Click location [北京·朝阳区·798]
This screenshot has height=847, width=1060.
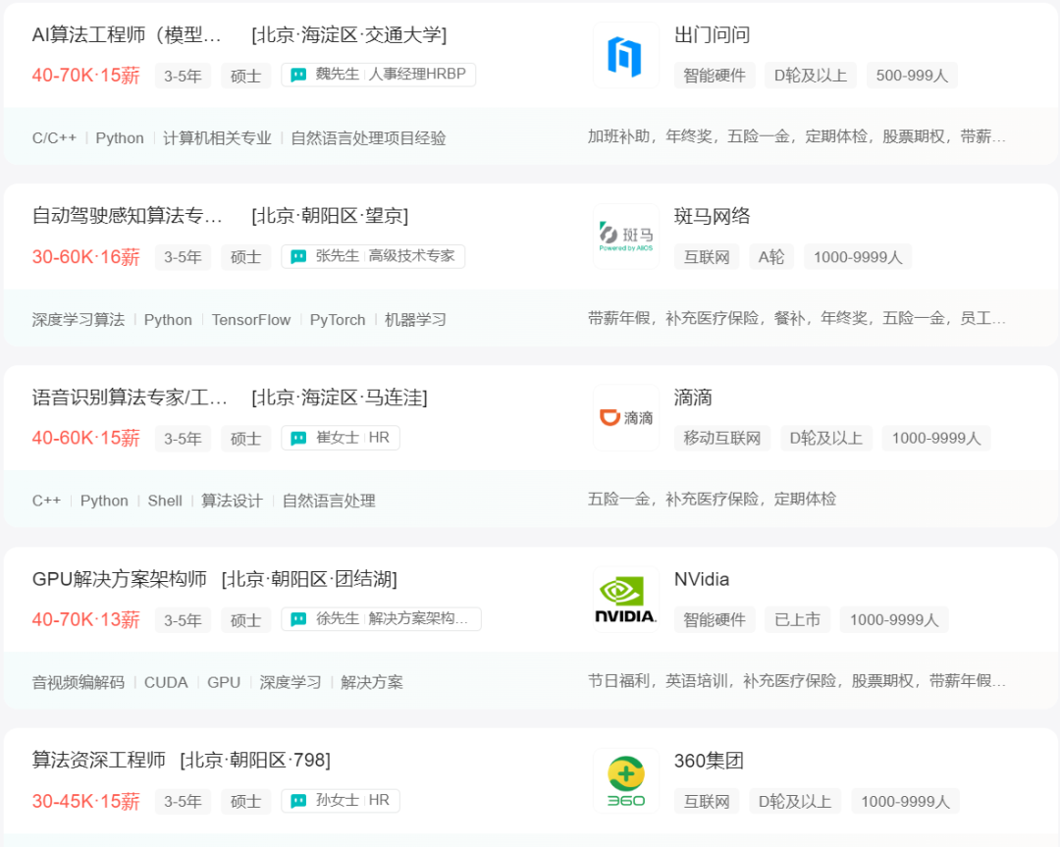[x=255, y=760]
